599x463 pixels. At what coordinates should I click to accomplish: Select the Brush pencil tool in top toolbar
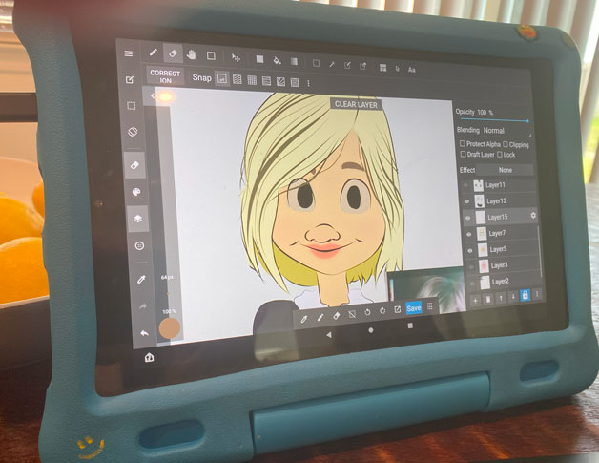point(154,52)
